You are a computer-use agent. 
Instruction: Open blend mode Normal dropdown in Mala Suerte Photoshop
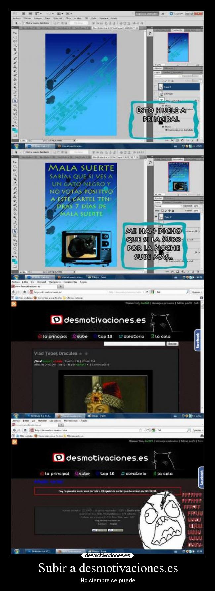pos(168,206)
